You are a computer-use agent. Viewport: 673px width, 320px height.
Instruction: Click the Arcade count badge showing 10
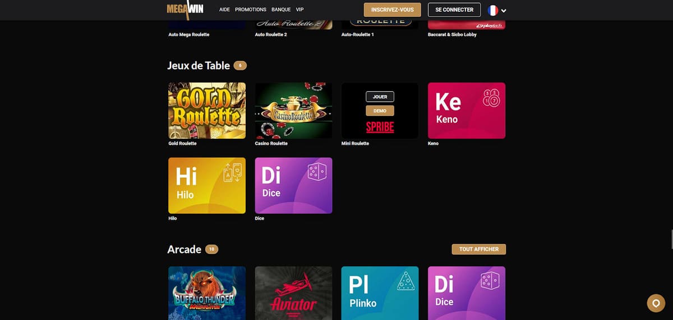coord(211,249)
